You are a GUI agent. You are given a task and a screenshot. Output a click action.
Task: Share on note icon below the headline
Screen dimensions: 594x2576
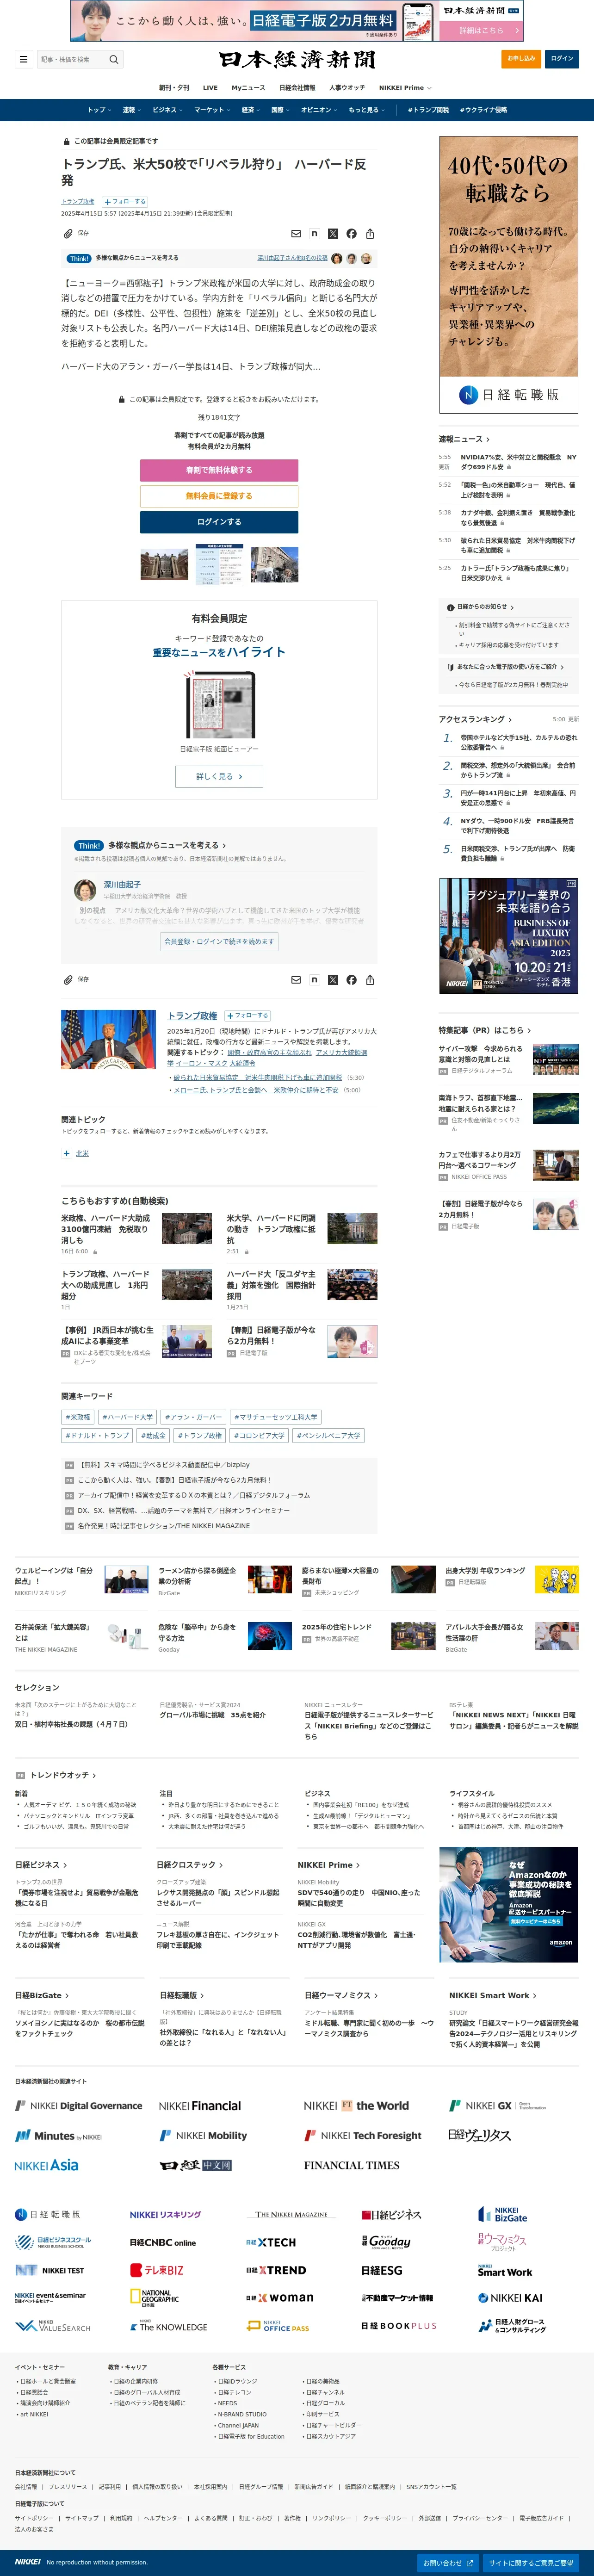(x=314, y=233)
